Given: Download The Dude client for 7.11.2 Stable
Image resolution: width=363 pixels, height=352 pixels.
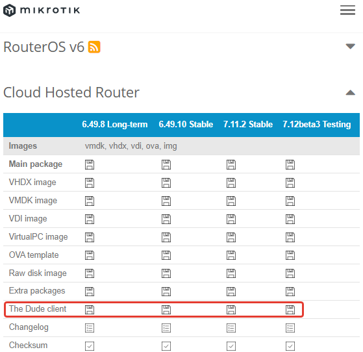Looking at the screenshot, I should 231,310.
